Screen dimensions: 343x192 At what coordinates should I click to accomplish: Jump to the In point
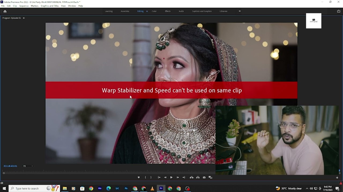pyautogui.click(x=159, y=177)
